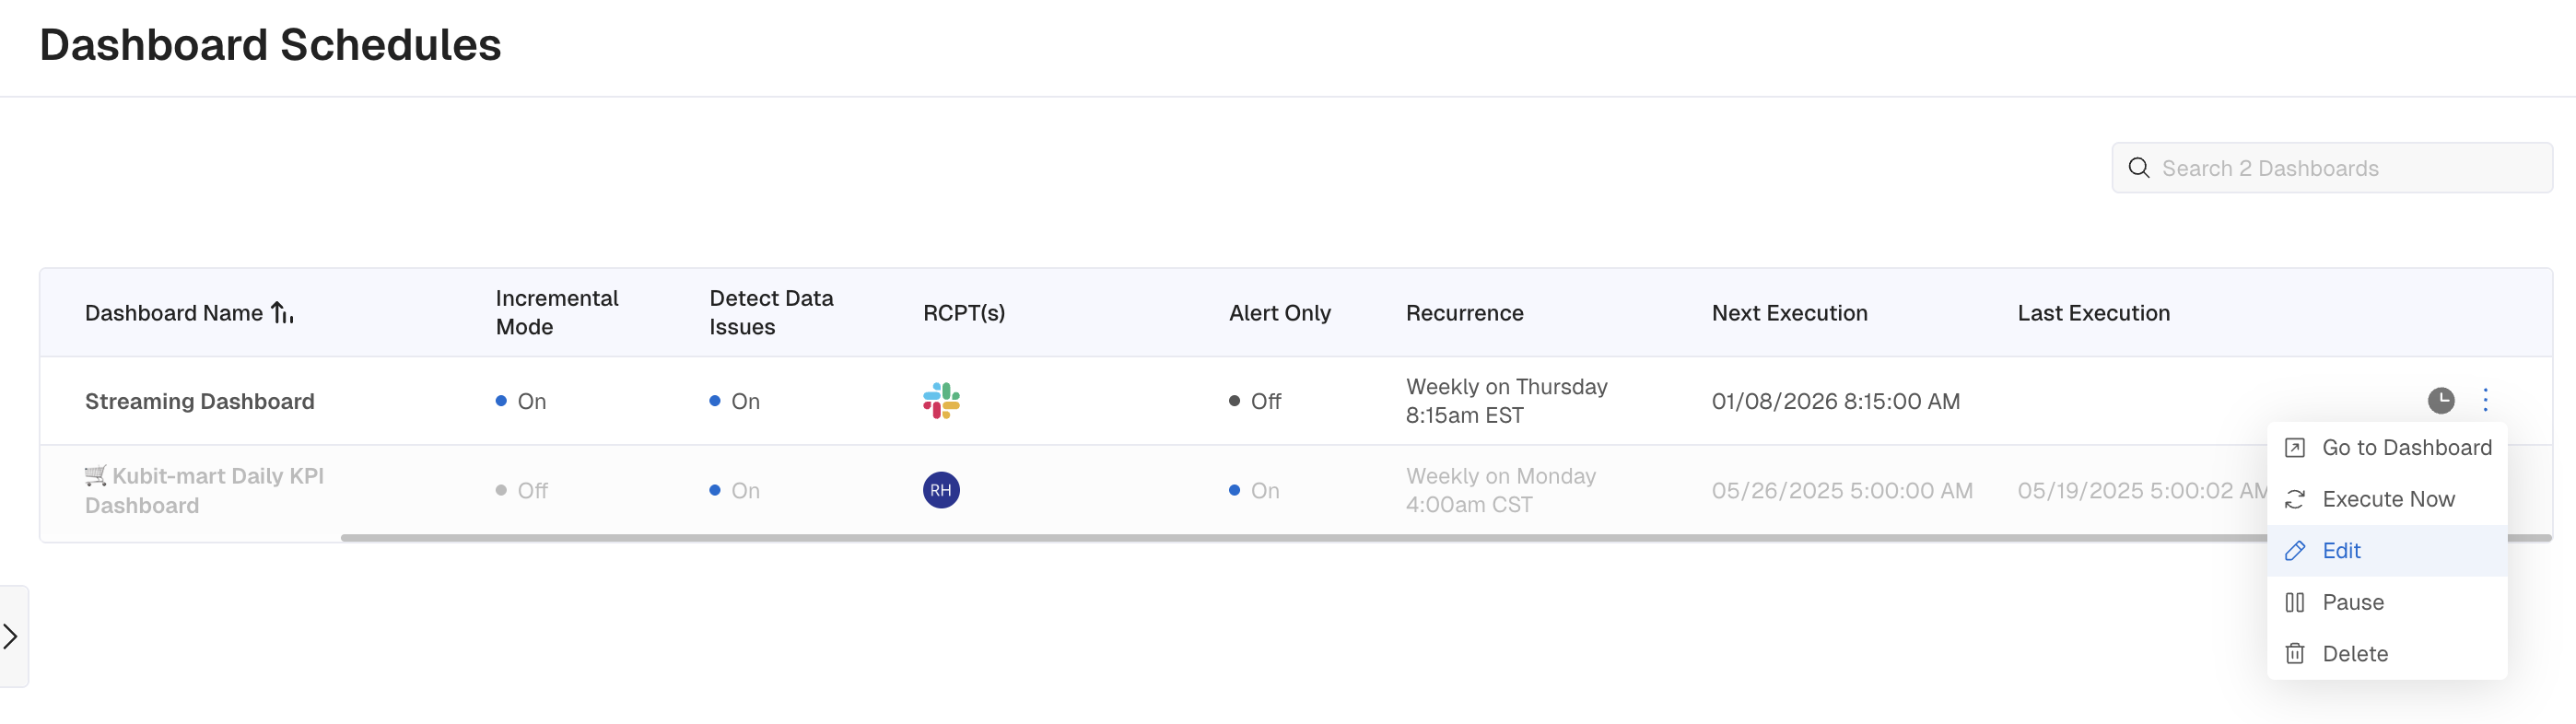The height and width of the screenshot is (724, 2576).
Task: Open the Streaming Dashboard row name
Action: click(200, 401)
